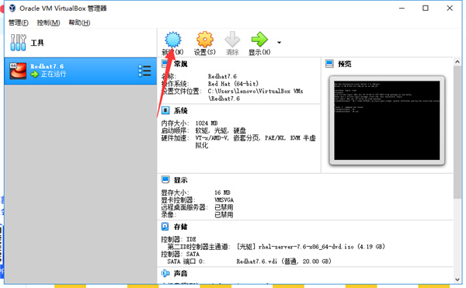This screenshot has height=288, width=466.
Task: Click the System (系统) section chip icon
Action: click(x=165, y=110)
